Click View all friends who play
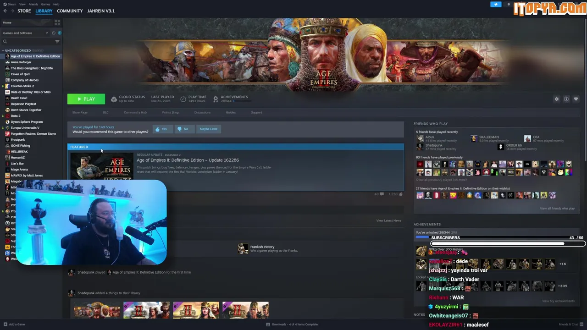This screenshot has height=330, width=587. click(557, 209)
